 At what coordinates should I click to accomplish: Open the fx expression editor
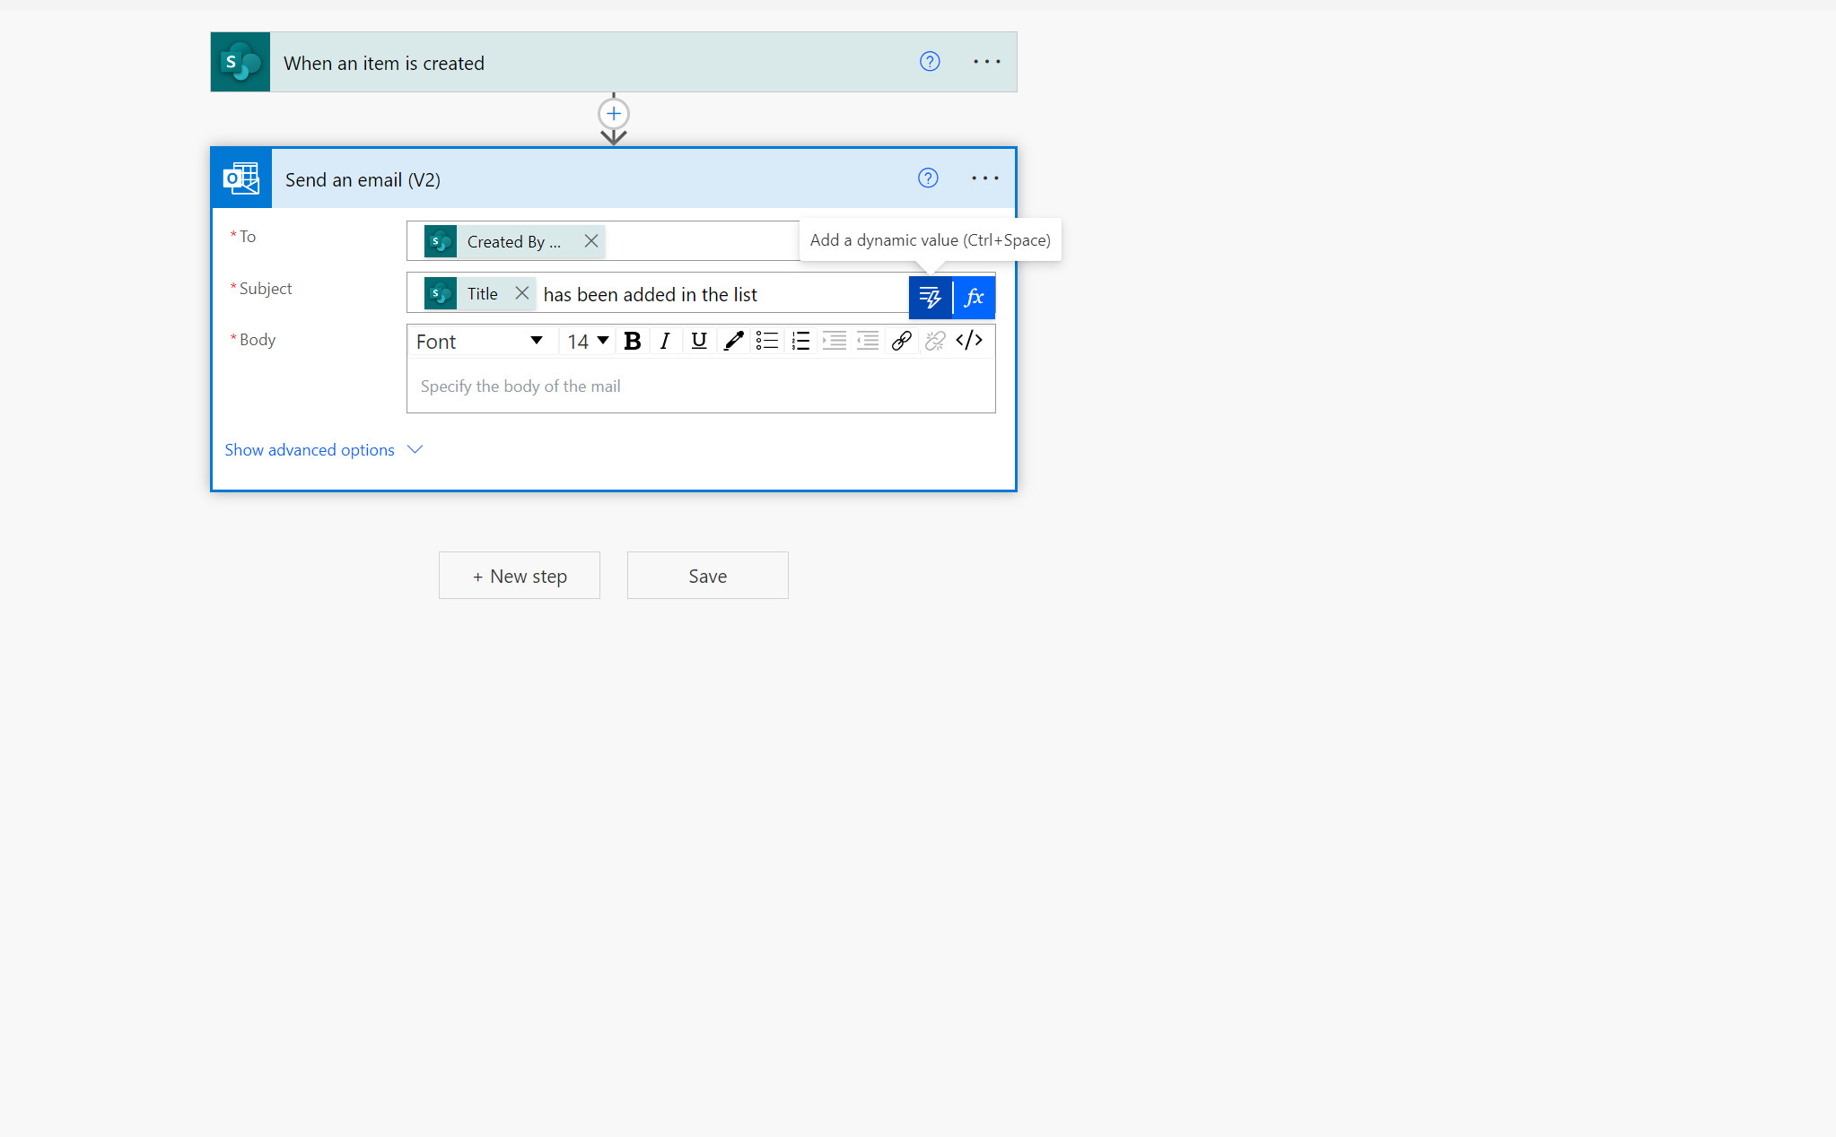(x=974, y=298)
